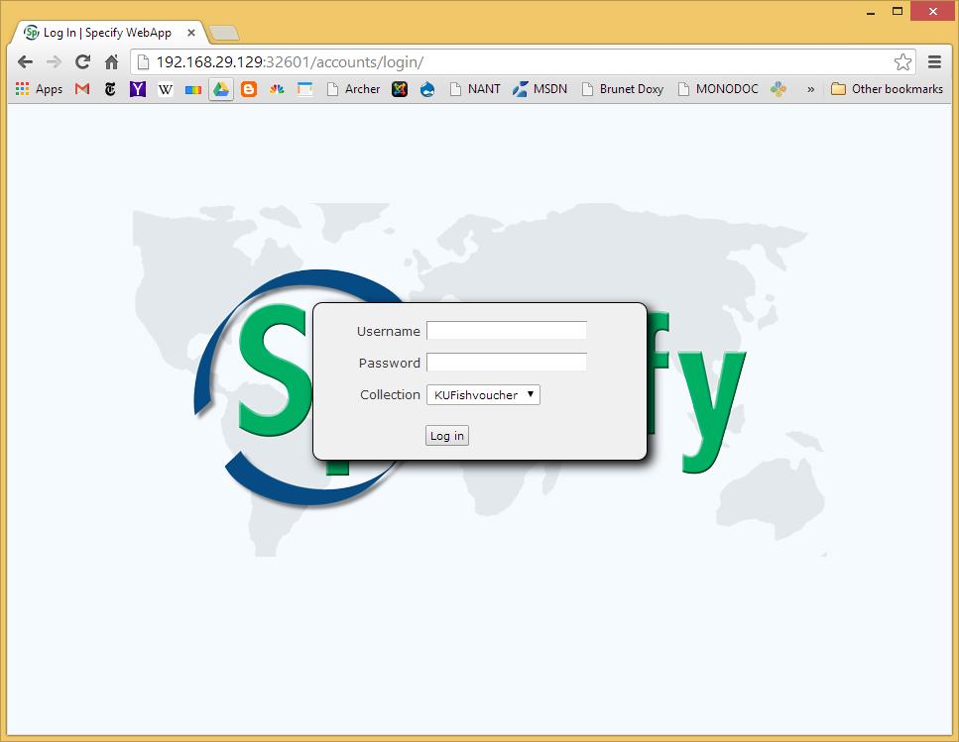Expand the Collection dropdown showing KUFishvoucher
This screenshot has width=959, height=742.
[x=483, y=394]
